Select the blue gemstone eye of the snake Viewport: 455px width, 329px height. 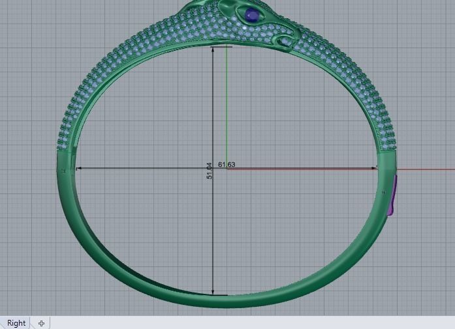point(252,15)
